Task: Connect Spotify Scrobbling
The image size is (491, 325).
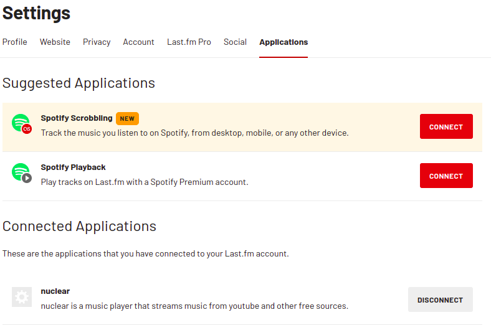Action: [446, 126]
